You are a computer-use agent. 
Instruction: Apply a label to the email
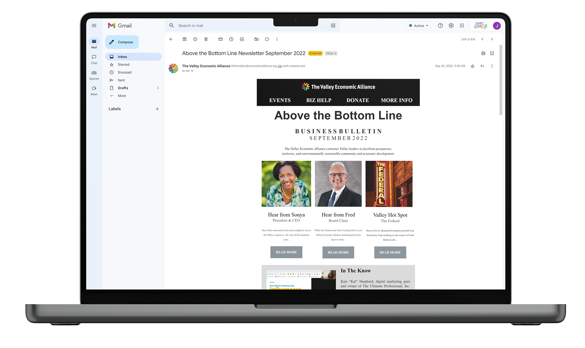click(x=267, y=39)
